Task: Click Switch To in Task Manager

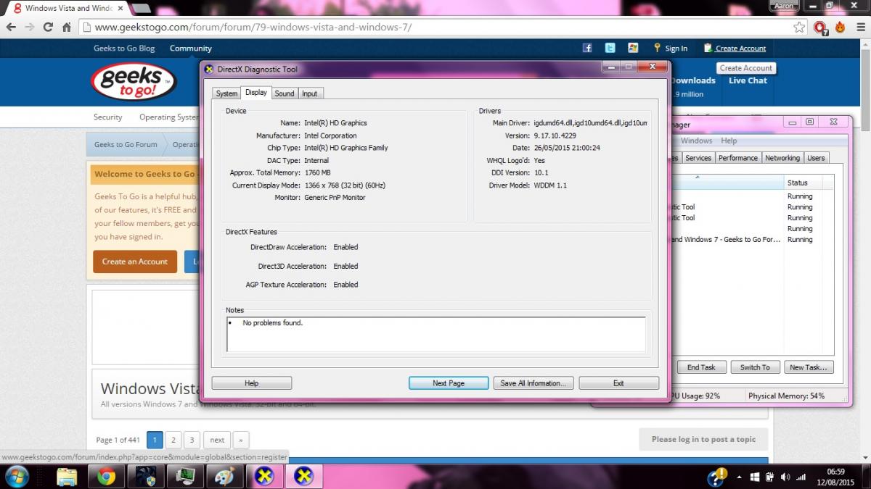Action: [x=755, y=367]
